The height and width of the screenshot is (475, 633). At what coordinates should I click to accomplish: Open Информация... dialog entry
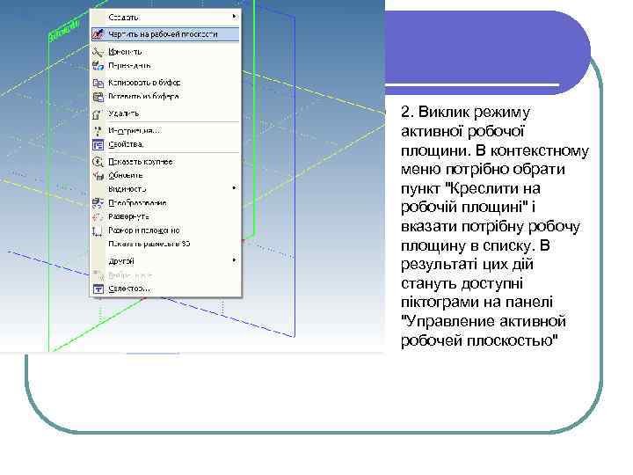[165, 131]
